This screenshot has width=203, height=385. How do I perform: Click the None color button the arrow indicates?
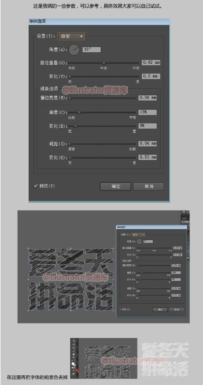[75, 368]
